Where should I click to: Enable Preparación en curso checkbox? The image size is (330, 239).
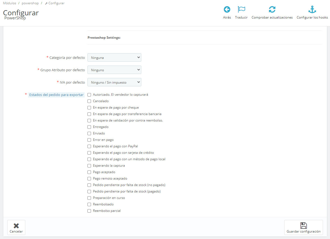coord(89,198)
